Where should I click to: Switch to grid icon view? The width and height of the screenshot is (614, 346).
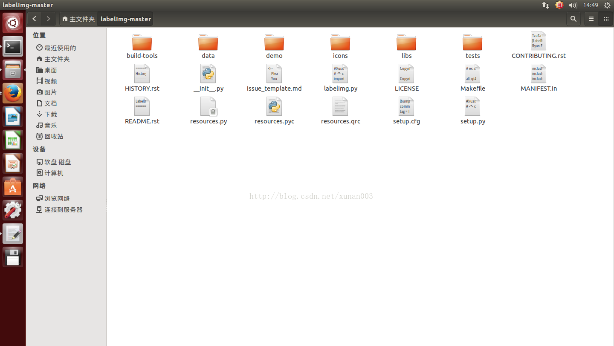pos(606,19)
